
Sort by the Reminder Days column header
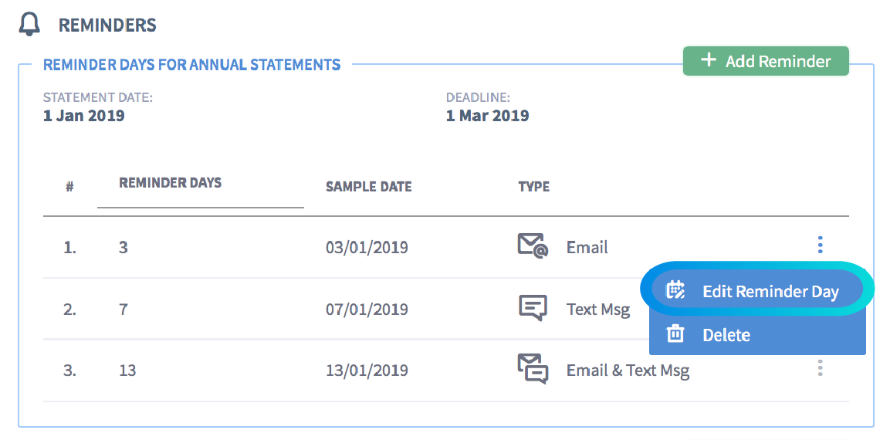click(x=171, y=183)
